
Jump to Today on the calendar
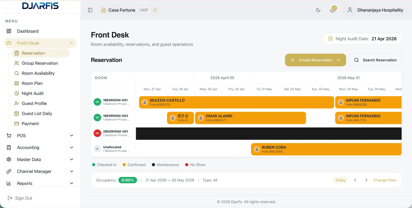(340, 180)
